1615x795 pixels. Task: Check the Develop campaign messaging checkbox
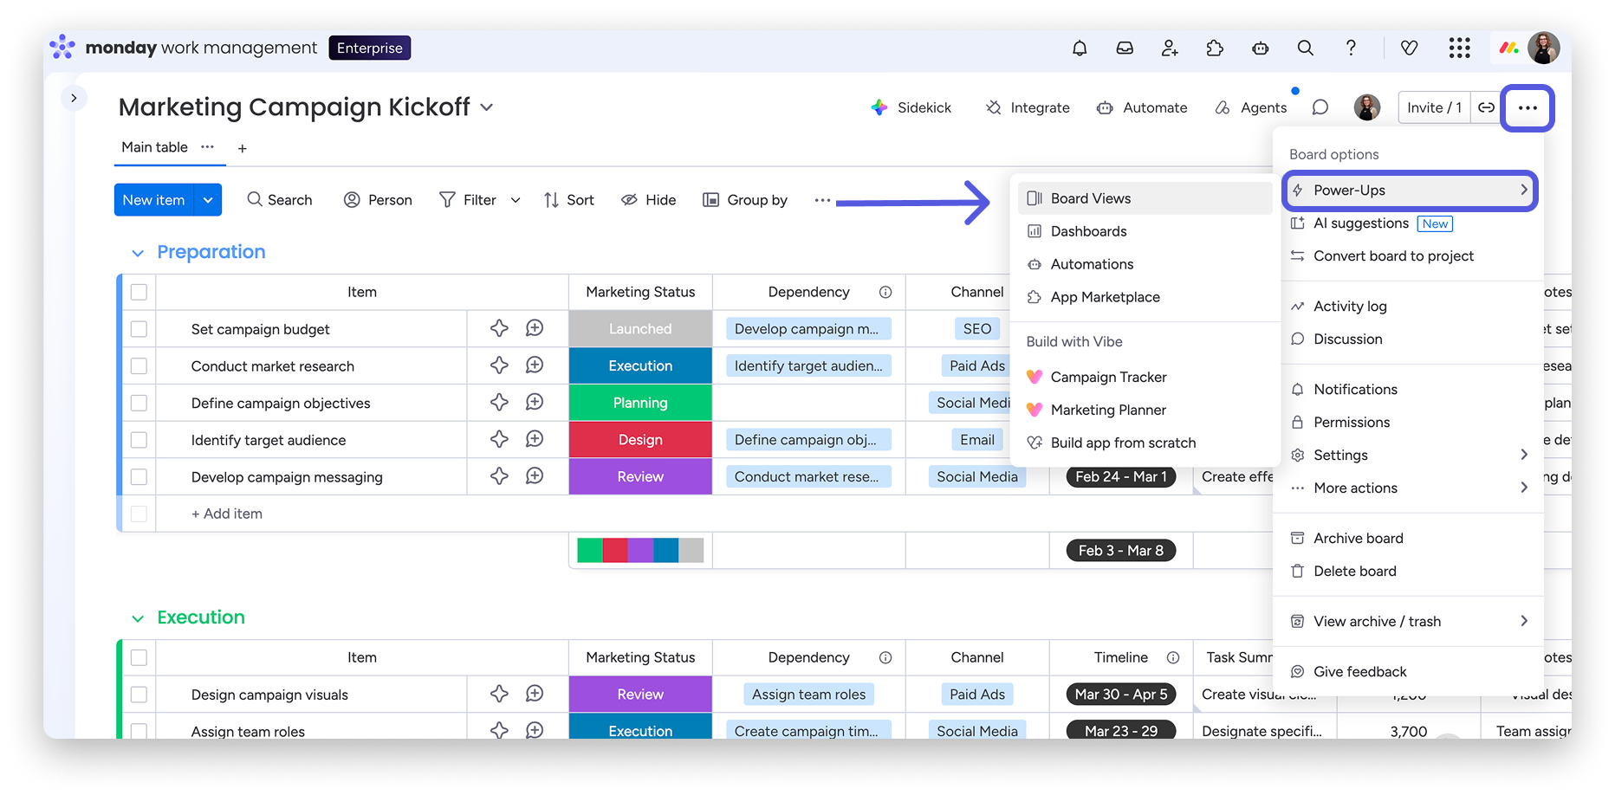coord(139,477)
